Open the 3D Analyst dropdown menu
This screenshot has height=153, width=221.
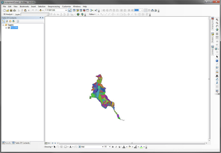click(8, 14)
